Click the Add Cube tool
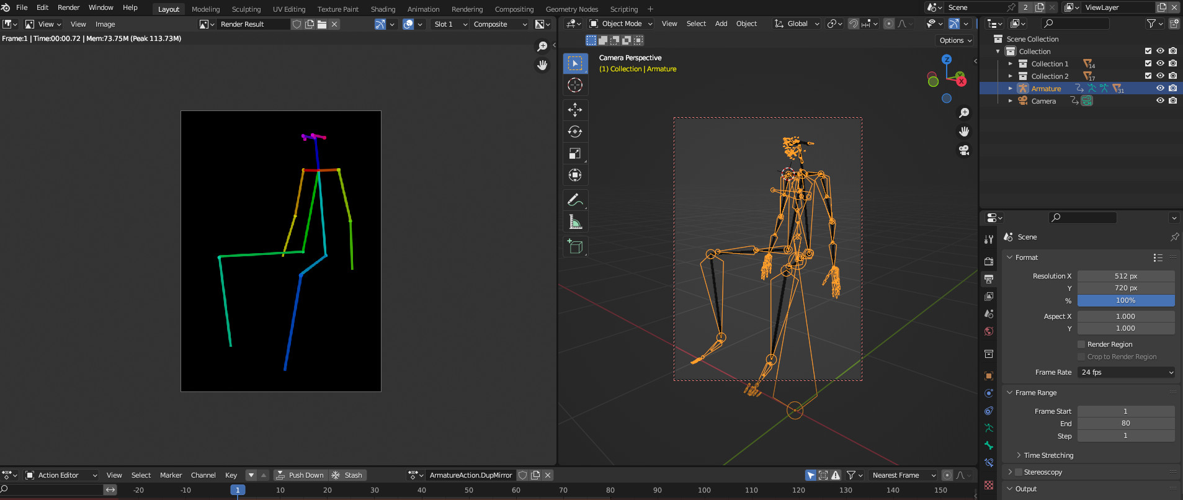 [575, 246]
